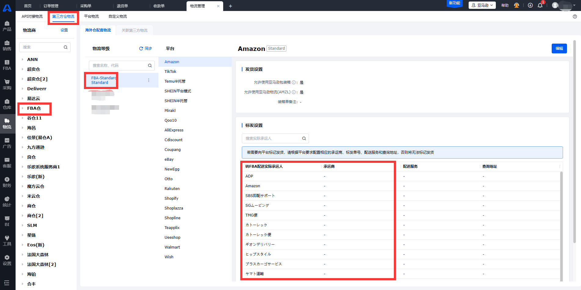This screenshot has height=290, width=581.
Task: Expand the Deliverr provider node
Action: (23, 89)
